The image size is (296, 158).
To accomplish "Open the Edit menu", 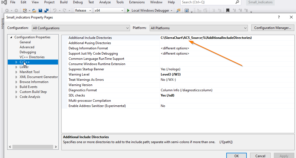I will click(x=24, y=2).
